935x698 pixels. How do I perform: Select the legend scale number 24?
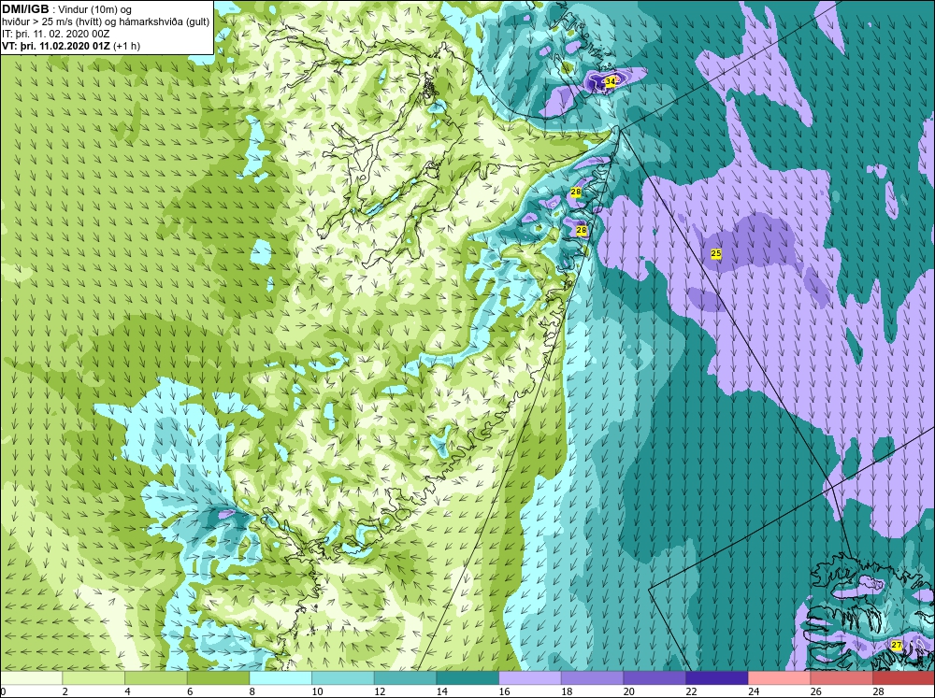click(753, 691)
